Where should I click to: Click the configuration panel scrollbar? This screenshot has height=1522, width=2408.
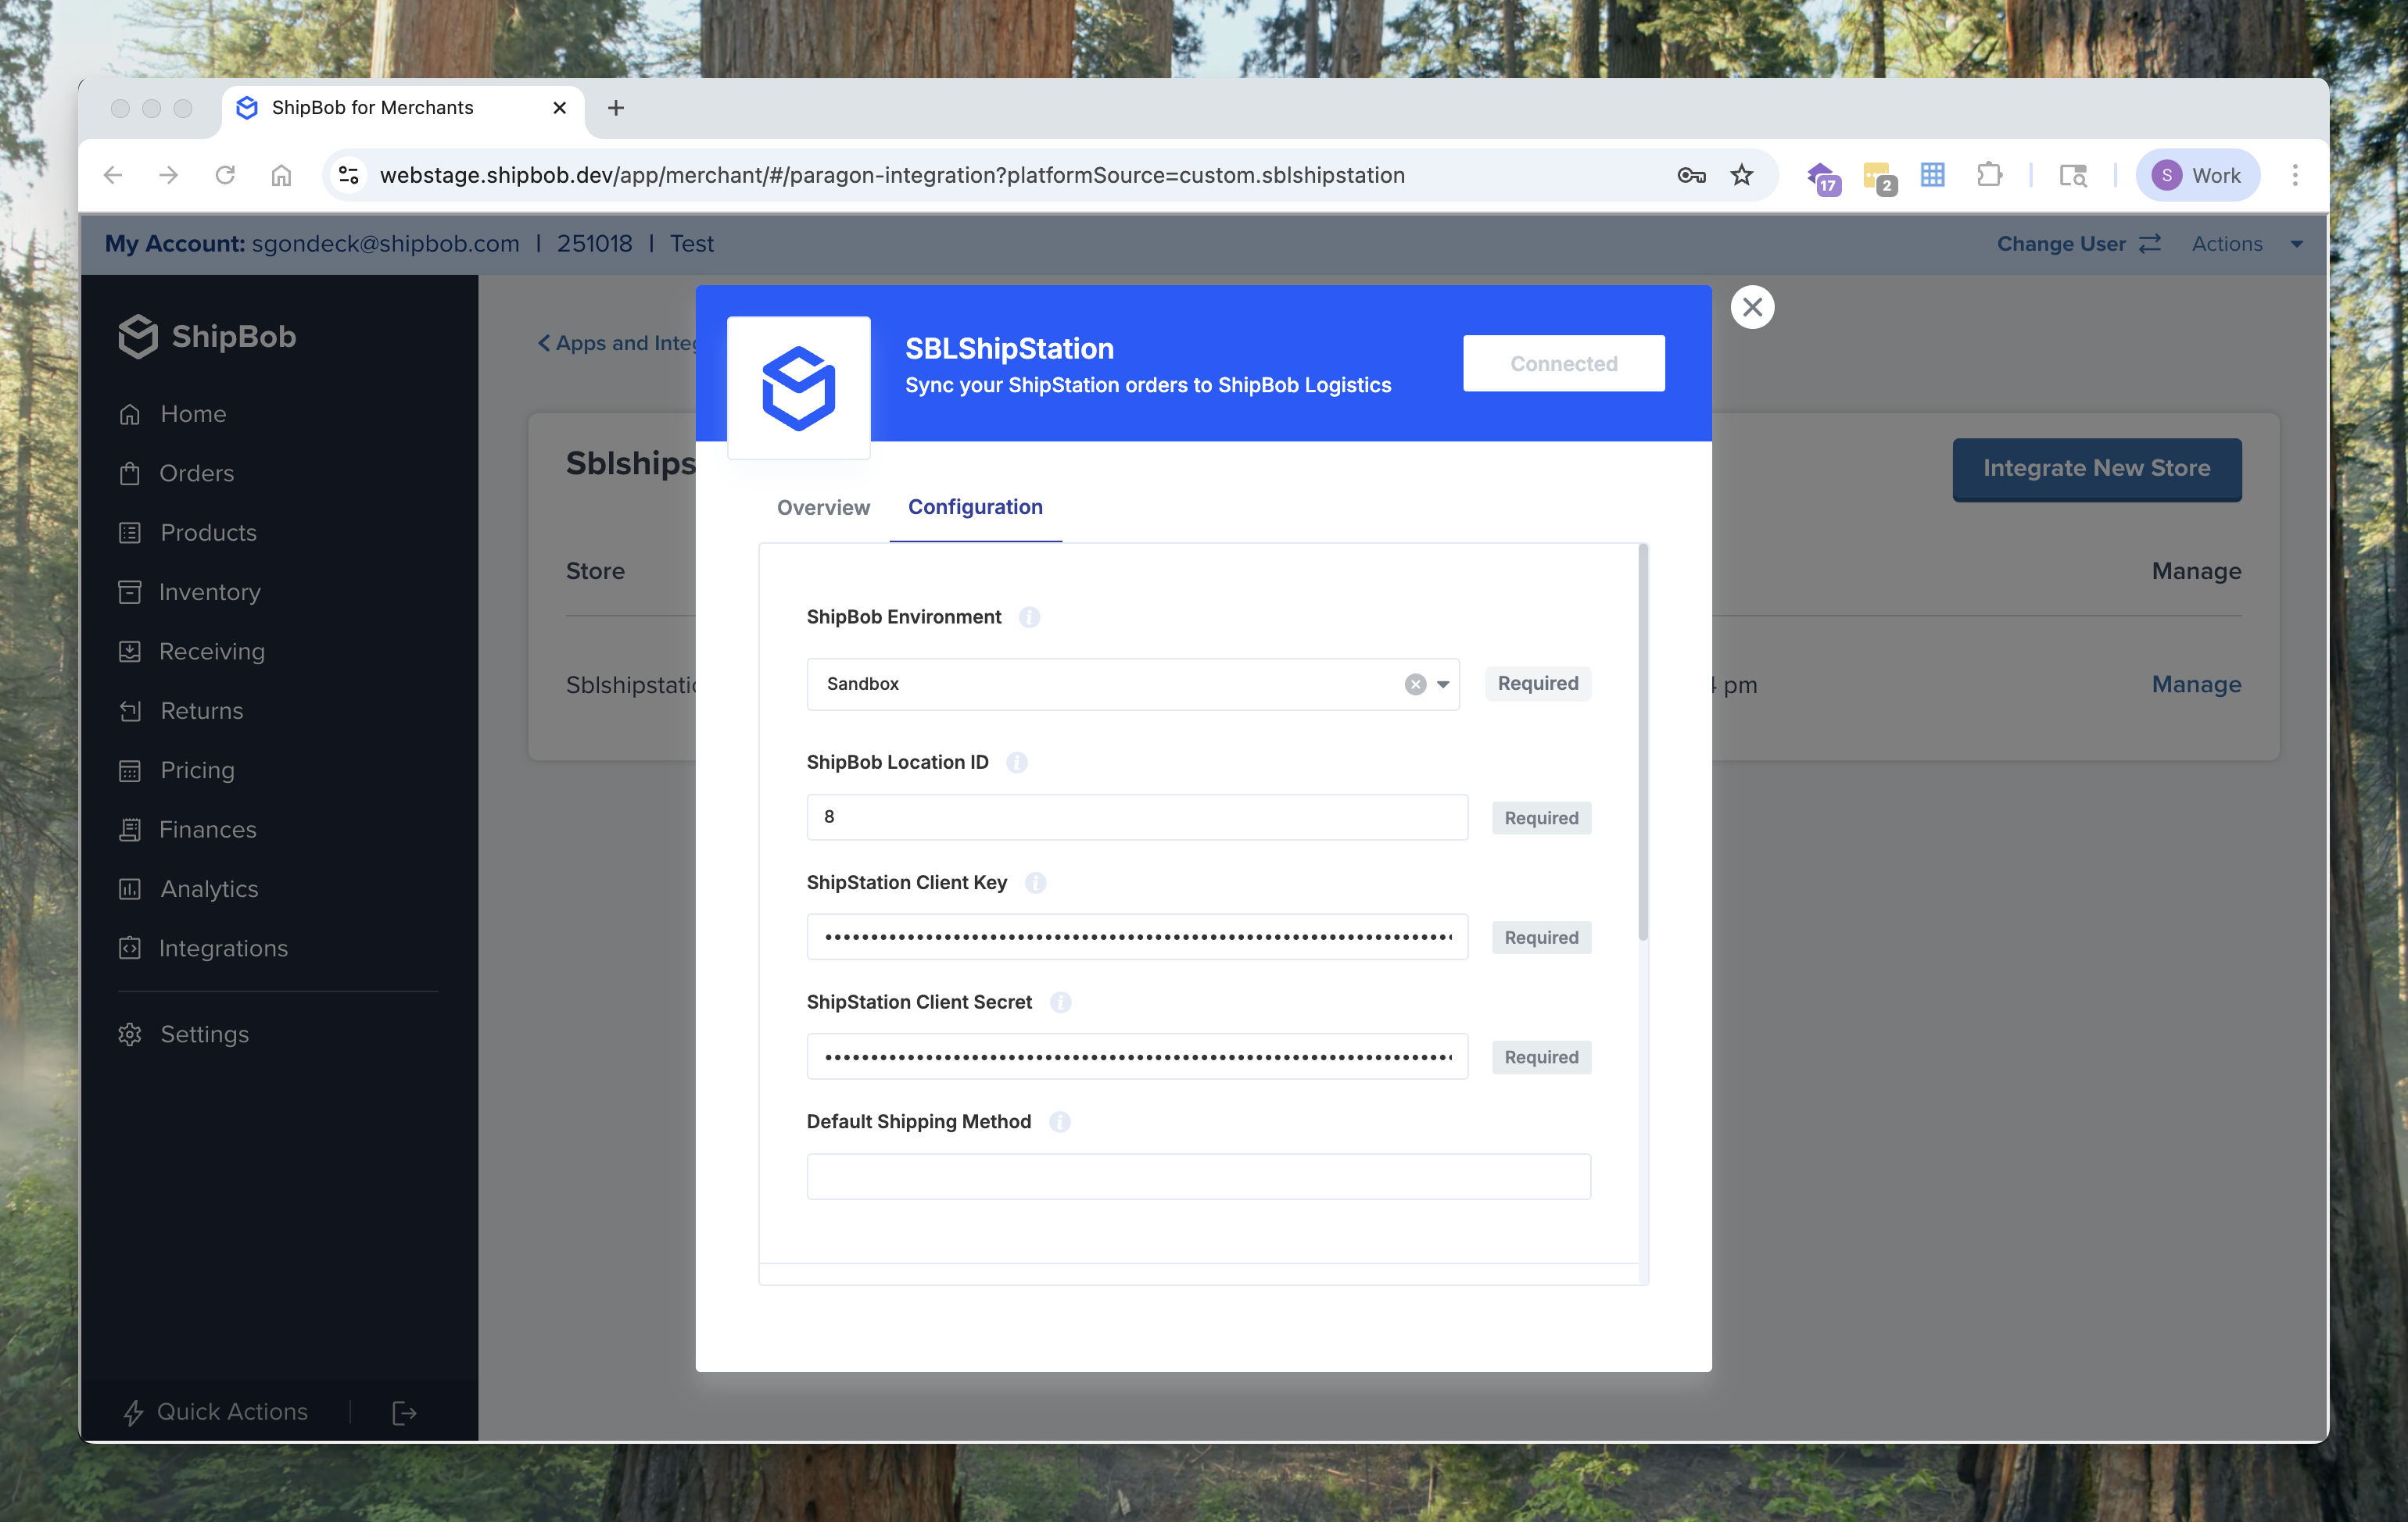click(x=1642, y=741)
